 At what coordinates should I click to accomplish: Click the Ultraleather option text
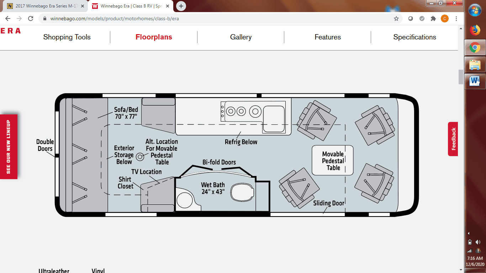click(x=54, y=271)
